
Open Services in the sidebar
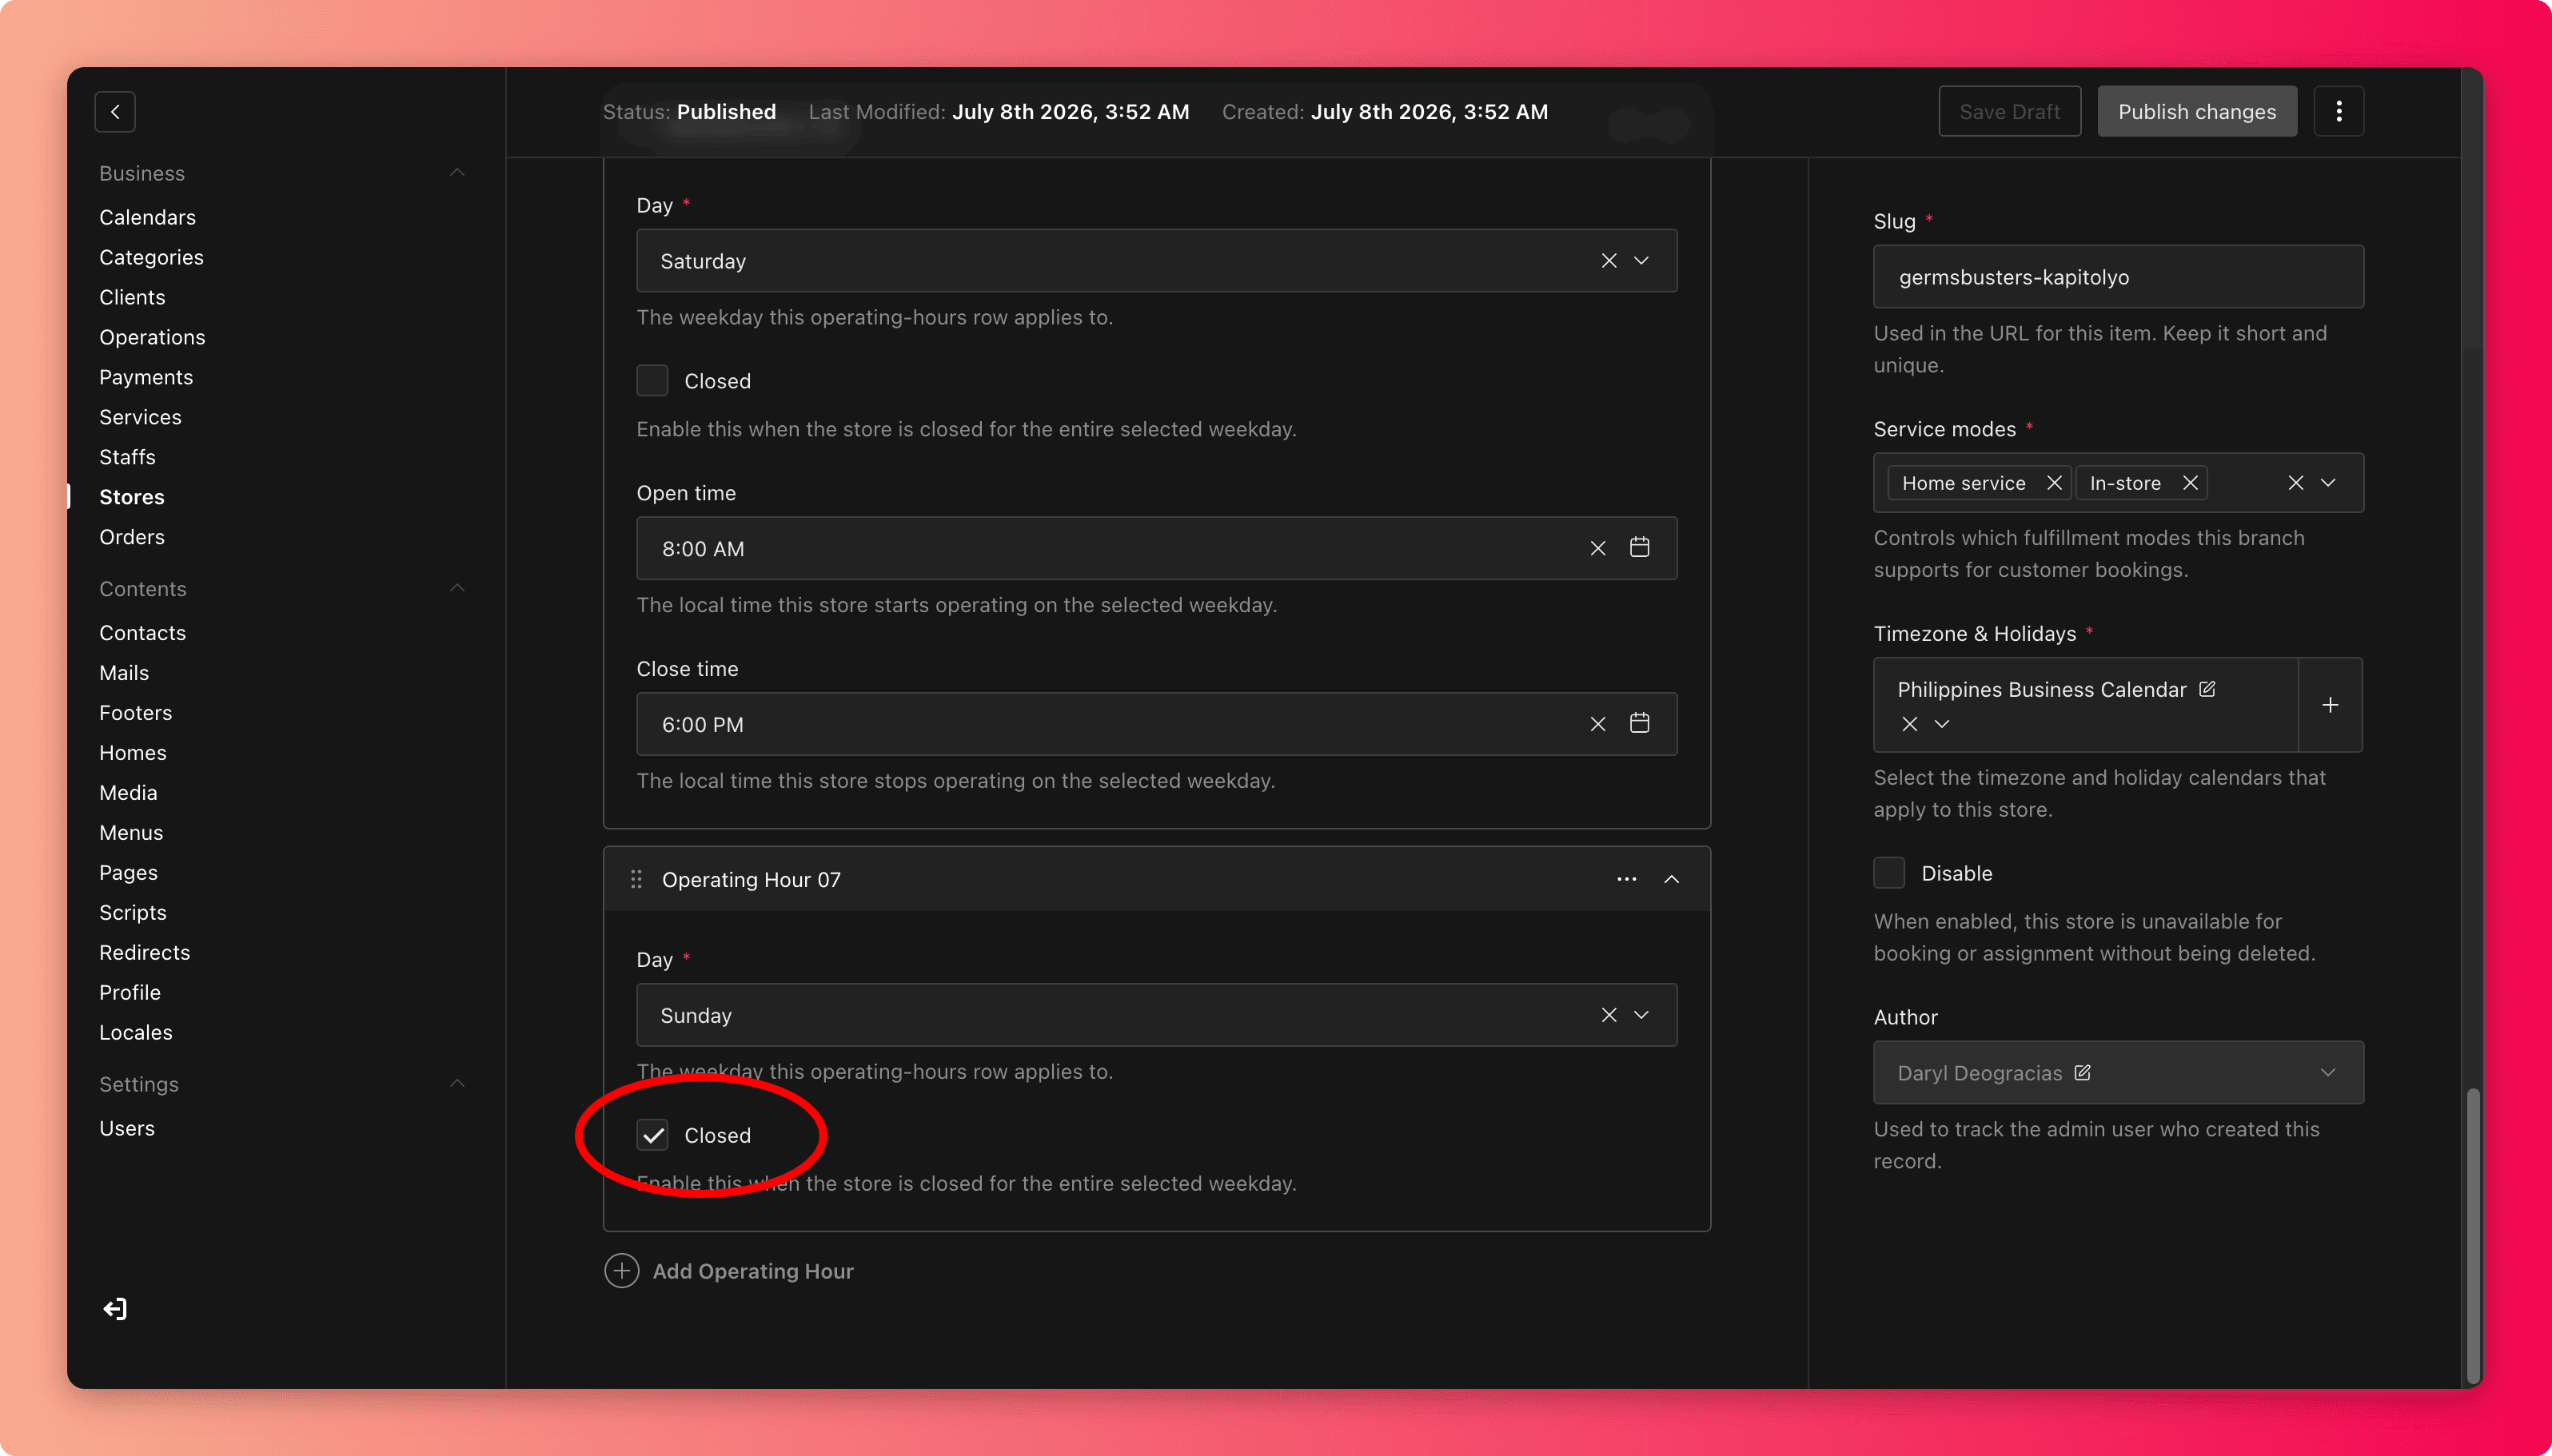tap(140, 417)
